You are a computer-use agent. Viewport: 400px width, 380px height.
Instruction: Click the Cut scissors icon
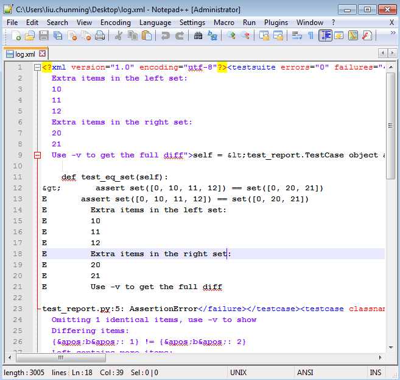point(118,35)
